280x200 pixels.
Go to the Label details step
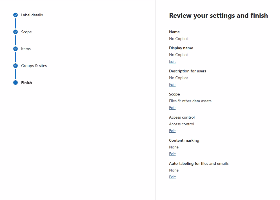pyautogui.click(x=32, y=15)
